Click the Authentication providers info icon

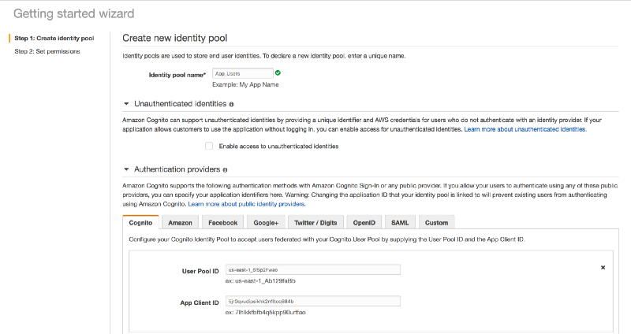[225, 170]
